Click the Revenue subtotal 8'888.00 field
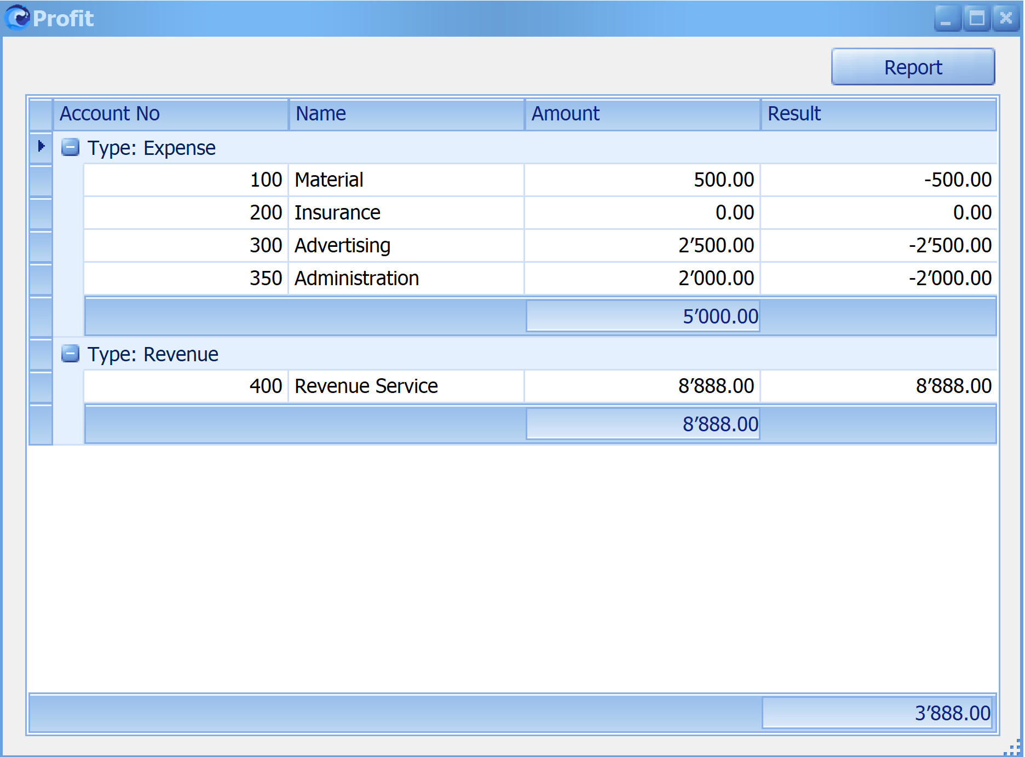Image resolution: width=1025 pixels, height=757 pixels. 643,424
